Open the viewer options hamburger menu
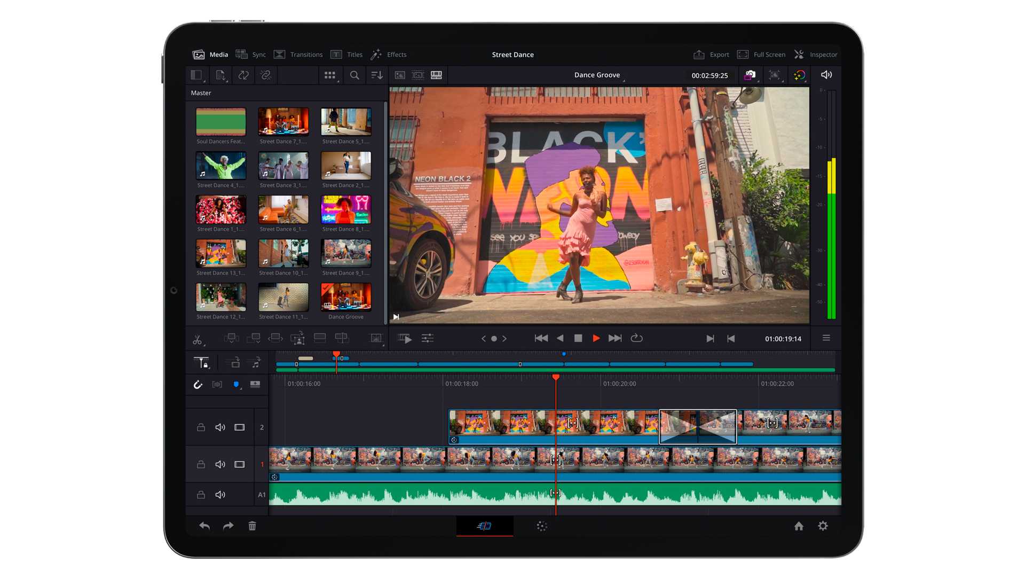This screenshot has height=577, width=1025. [x=826, y=338]
